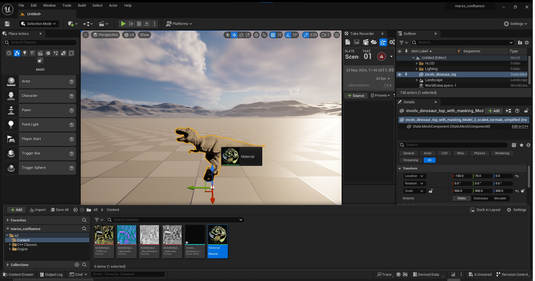Select the rotate transform gizmo tool
The image size is (535, 281).
point(241,35)
